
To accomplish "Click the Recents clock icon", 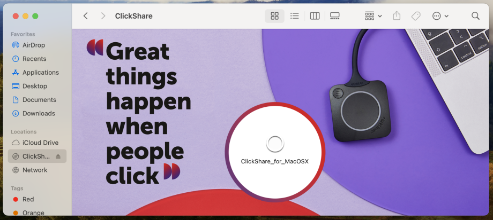I will click(16, 59).
